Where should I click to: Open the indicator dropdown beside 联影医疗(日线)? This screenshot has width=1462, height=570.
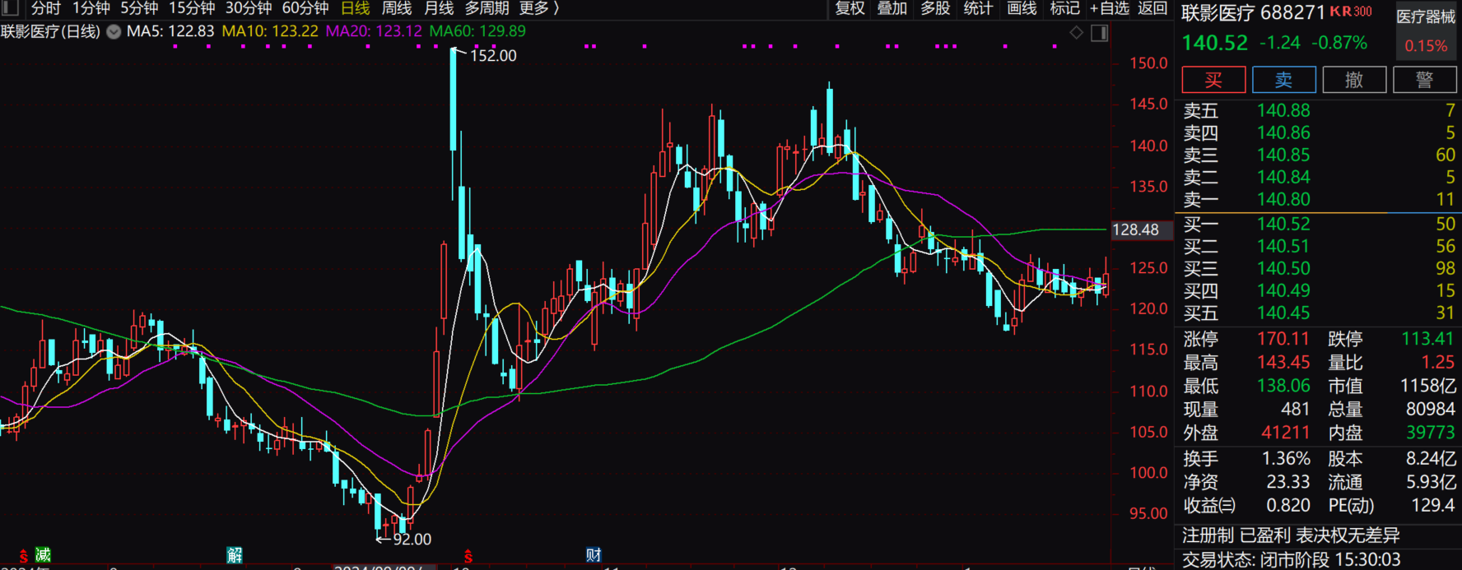click(114, 32)
